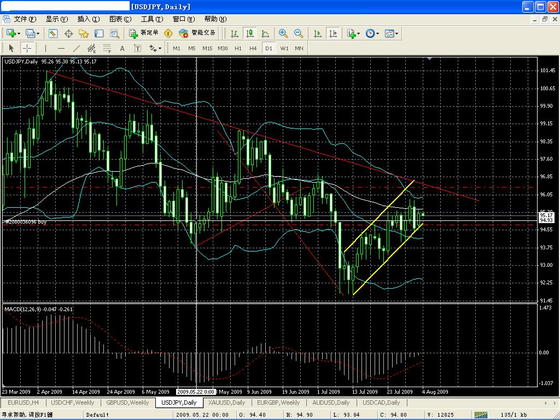
Task: Open the 文件 (File) menu
Action: coord(24,19)
